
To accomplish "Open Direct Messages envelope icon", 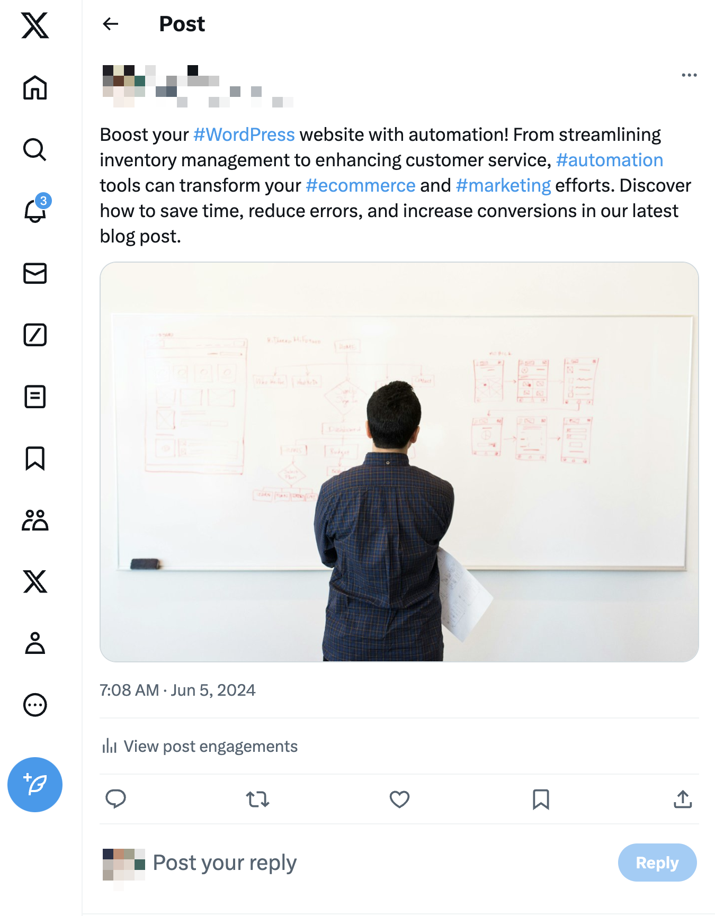I will 35,273.
